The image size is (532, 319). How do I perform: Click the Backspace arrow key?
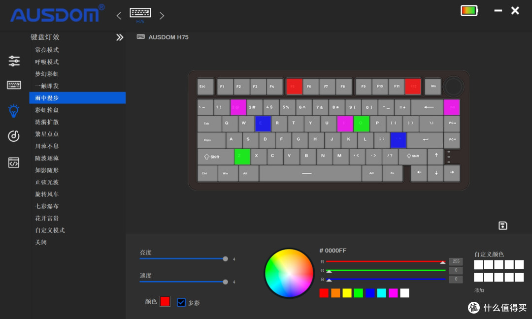[x=427, y=107]
